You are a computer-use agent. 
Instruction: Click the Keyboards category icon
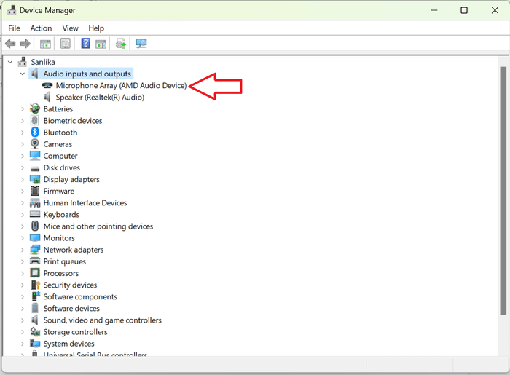pos(35,215)
